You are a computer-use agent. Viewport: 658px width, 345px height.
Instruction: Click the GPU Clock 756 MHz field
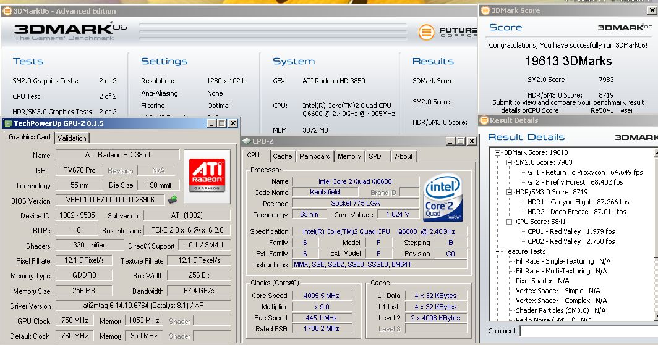click(75, 321)
